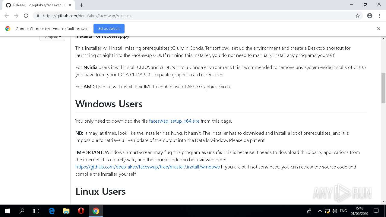Open the Chrome profile avatar menu
The height and width of the screenshot is (217, 386).
pos(370,16)
